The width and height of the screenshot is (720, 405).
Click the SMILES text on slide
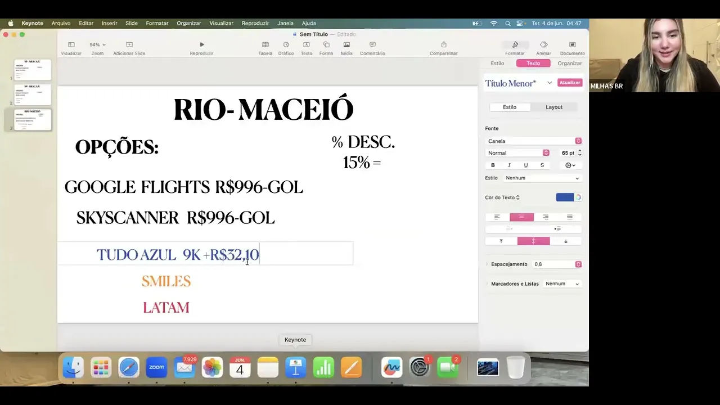point(166,281)
